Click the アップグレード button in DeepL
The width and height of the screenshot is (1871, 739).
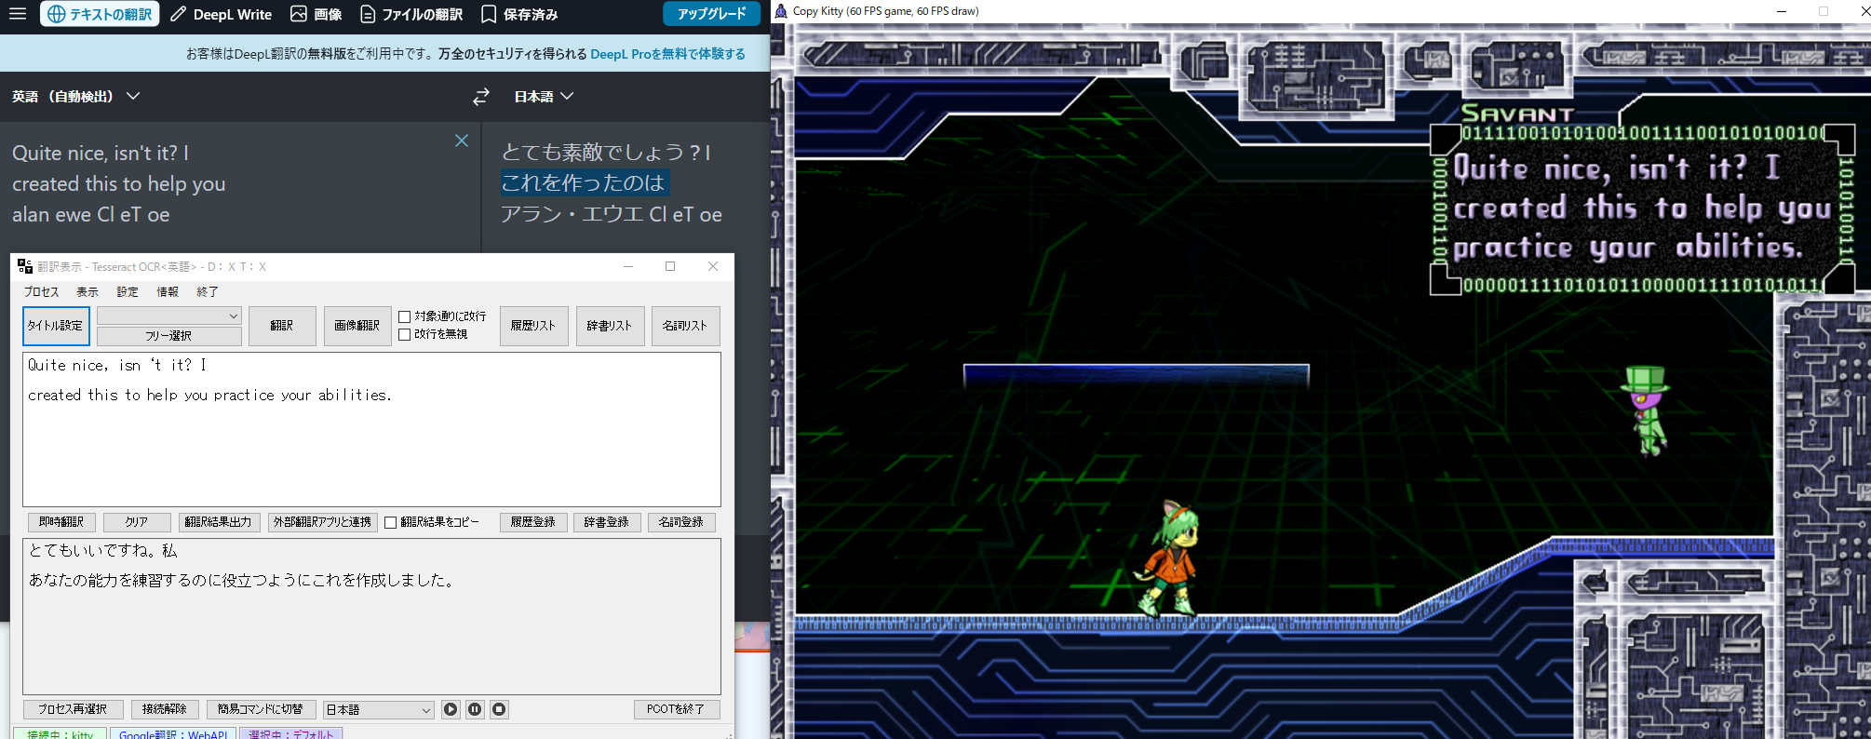tap(711, 14)
